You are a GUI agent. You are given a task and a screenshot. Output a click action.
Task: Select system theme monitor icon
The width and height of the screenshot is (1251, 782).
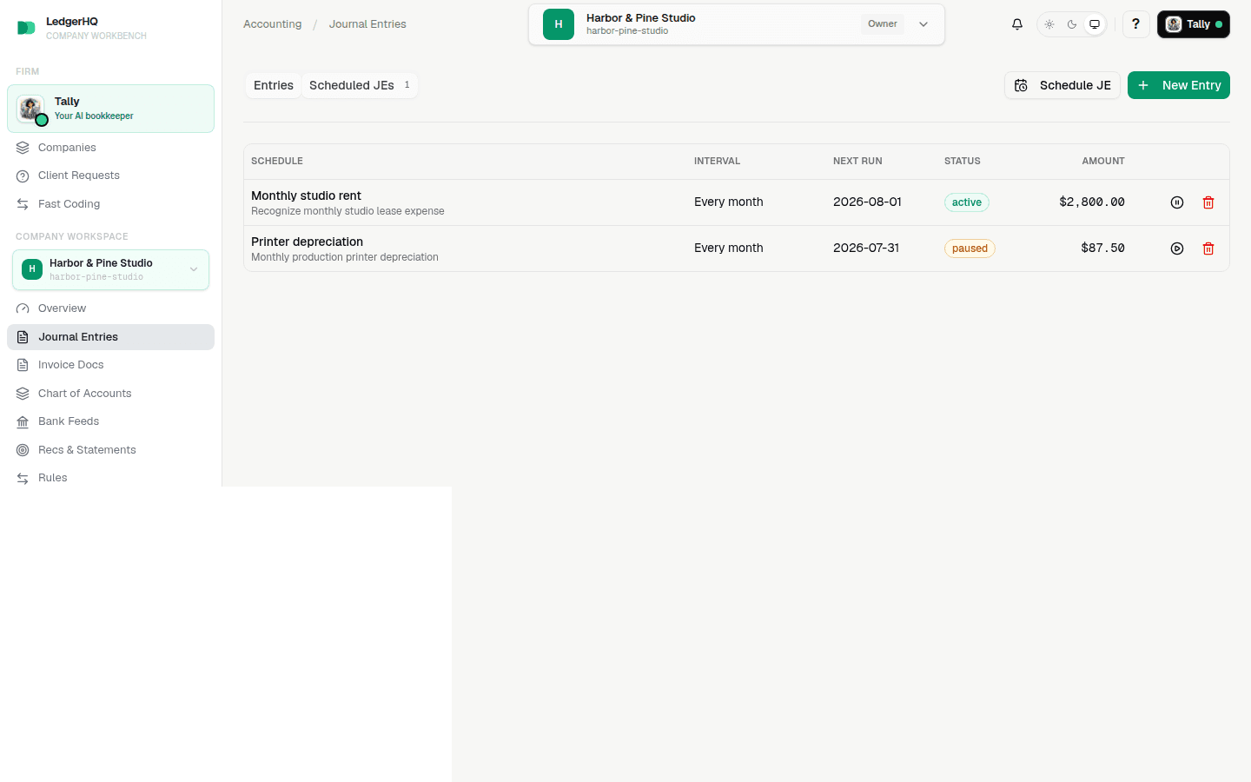(x=1095, y=24)
